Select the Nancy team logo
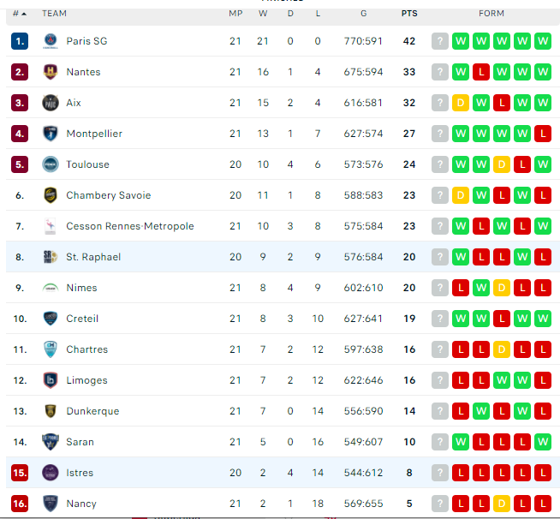560x519 pixels. 50,504
